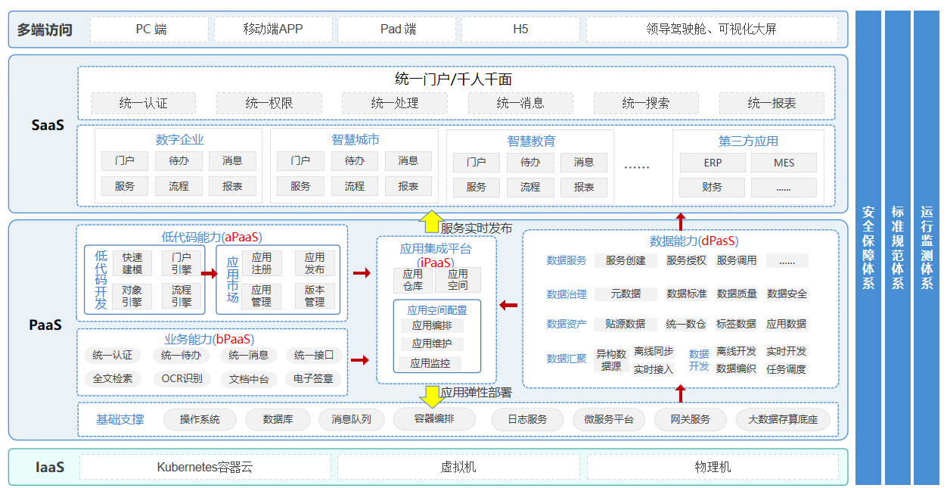
Task: Click "报表" under 智慧教育
Action: tap(584, 187)
